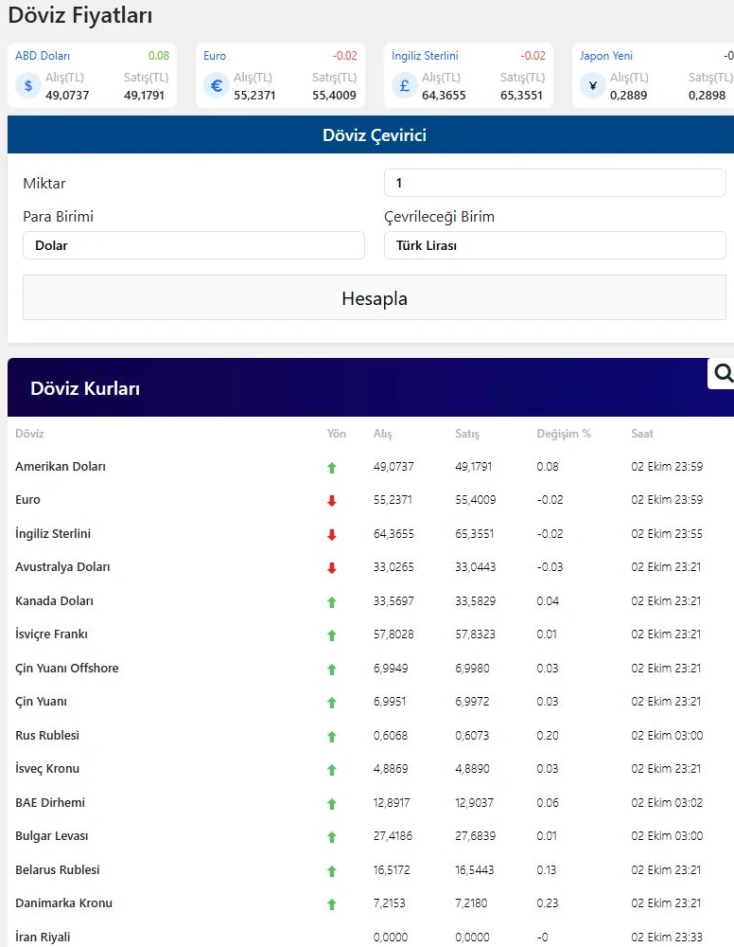Click the yen icon in Japon Yeni card
This screenshot has height=947, width=734.
(593, 86)
